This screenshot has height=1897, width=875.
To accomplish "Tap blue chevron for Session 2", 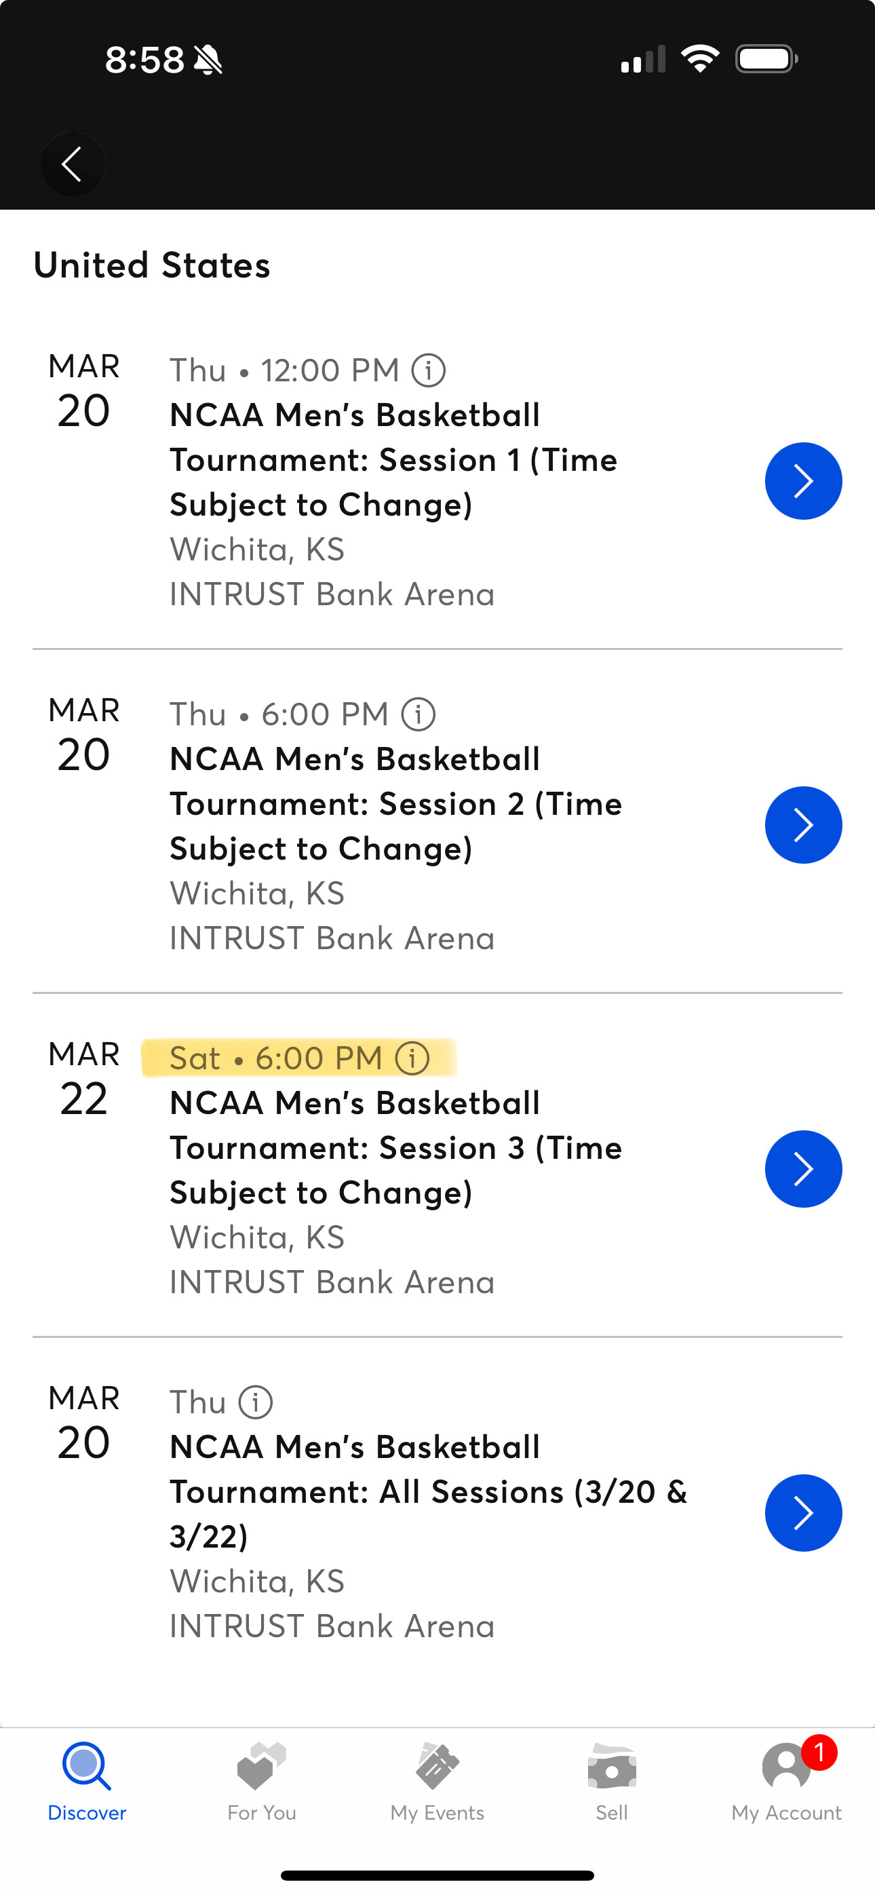I will [803, 825].
